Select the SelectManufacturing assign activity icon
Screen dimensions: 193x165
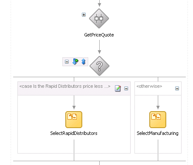(x=158, y=120)
